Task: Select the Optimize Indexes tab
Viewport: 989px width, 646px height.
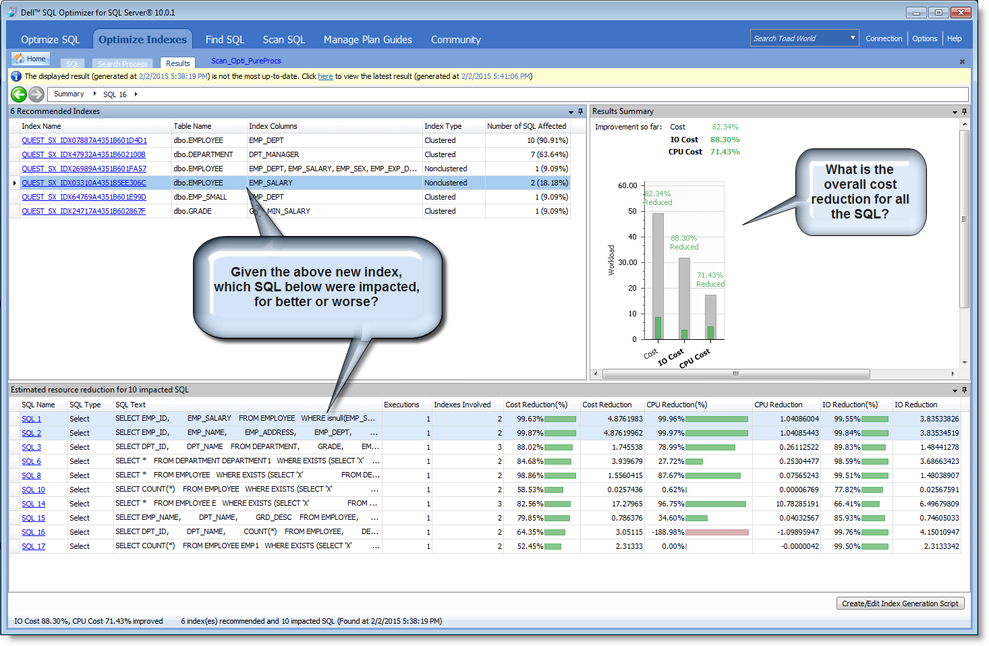Action: tap(142, 39)
